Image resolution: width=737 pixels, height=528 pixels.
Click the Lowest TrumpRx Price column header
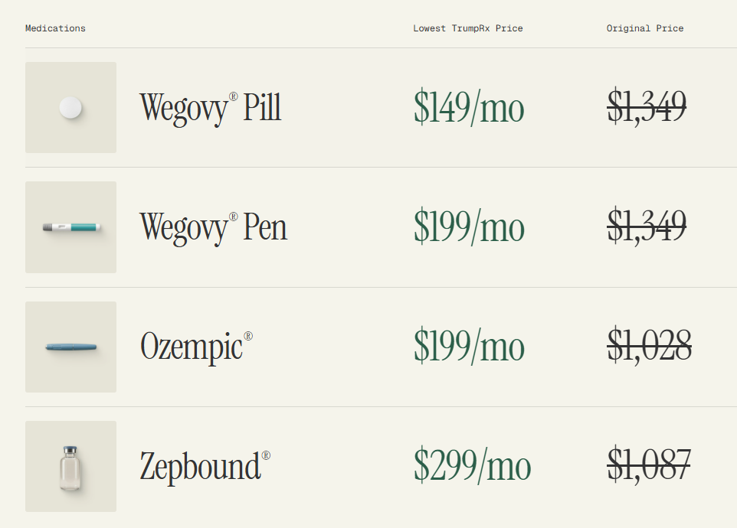(x=467, y=28)
